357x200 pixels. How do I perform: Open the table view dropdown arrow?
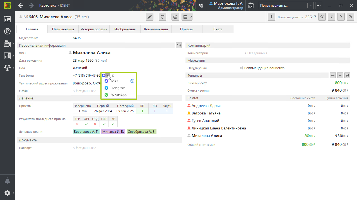[190, 17]
